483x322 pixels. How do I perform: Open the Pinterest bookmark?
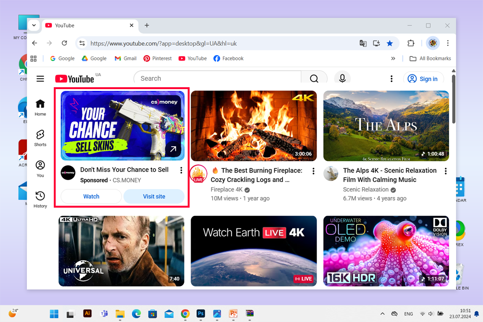pos(158,58)
